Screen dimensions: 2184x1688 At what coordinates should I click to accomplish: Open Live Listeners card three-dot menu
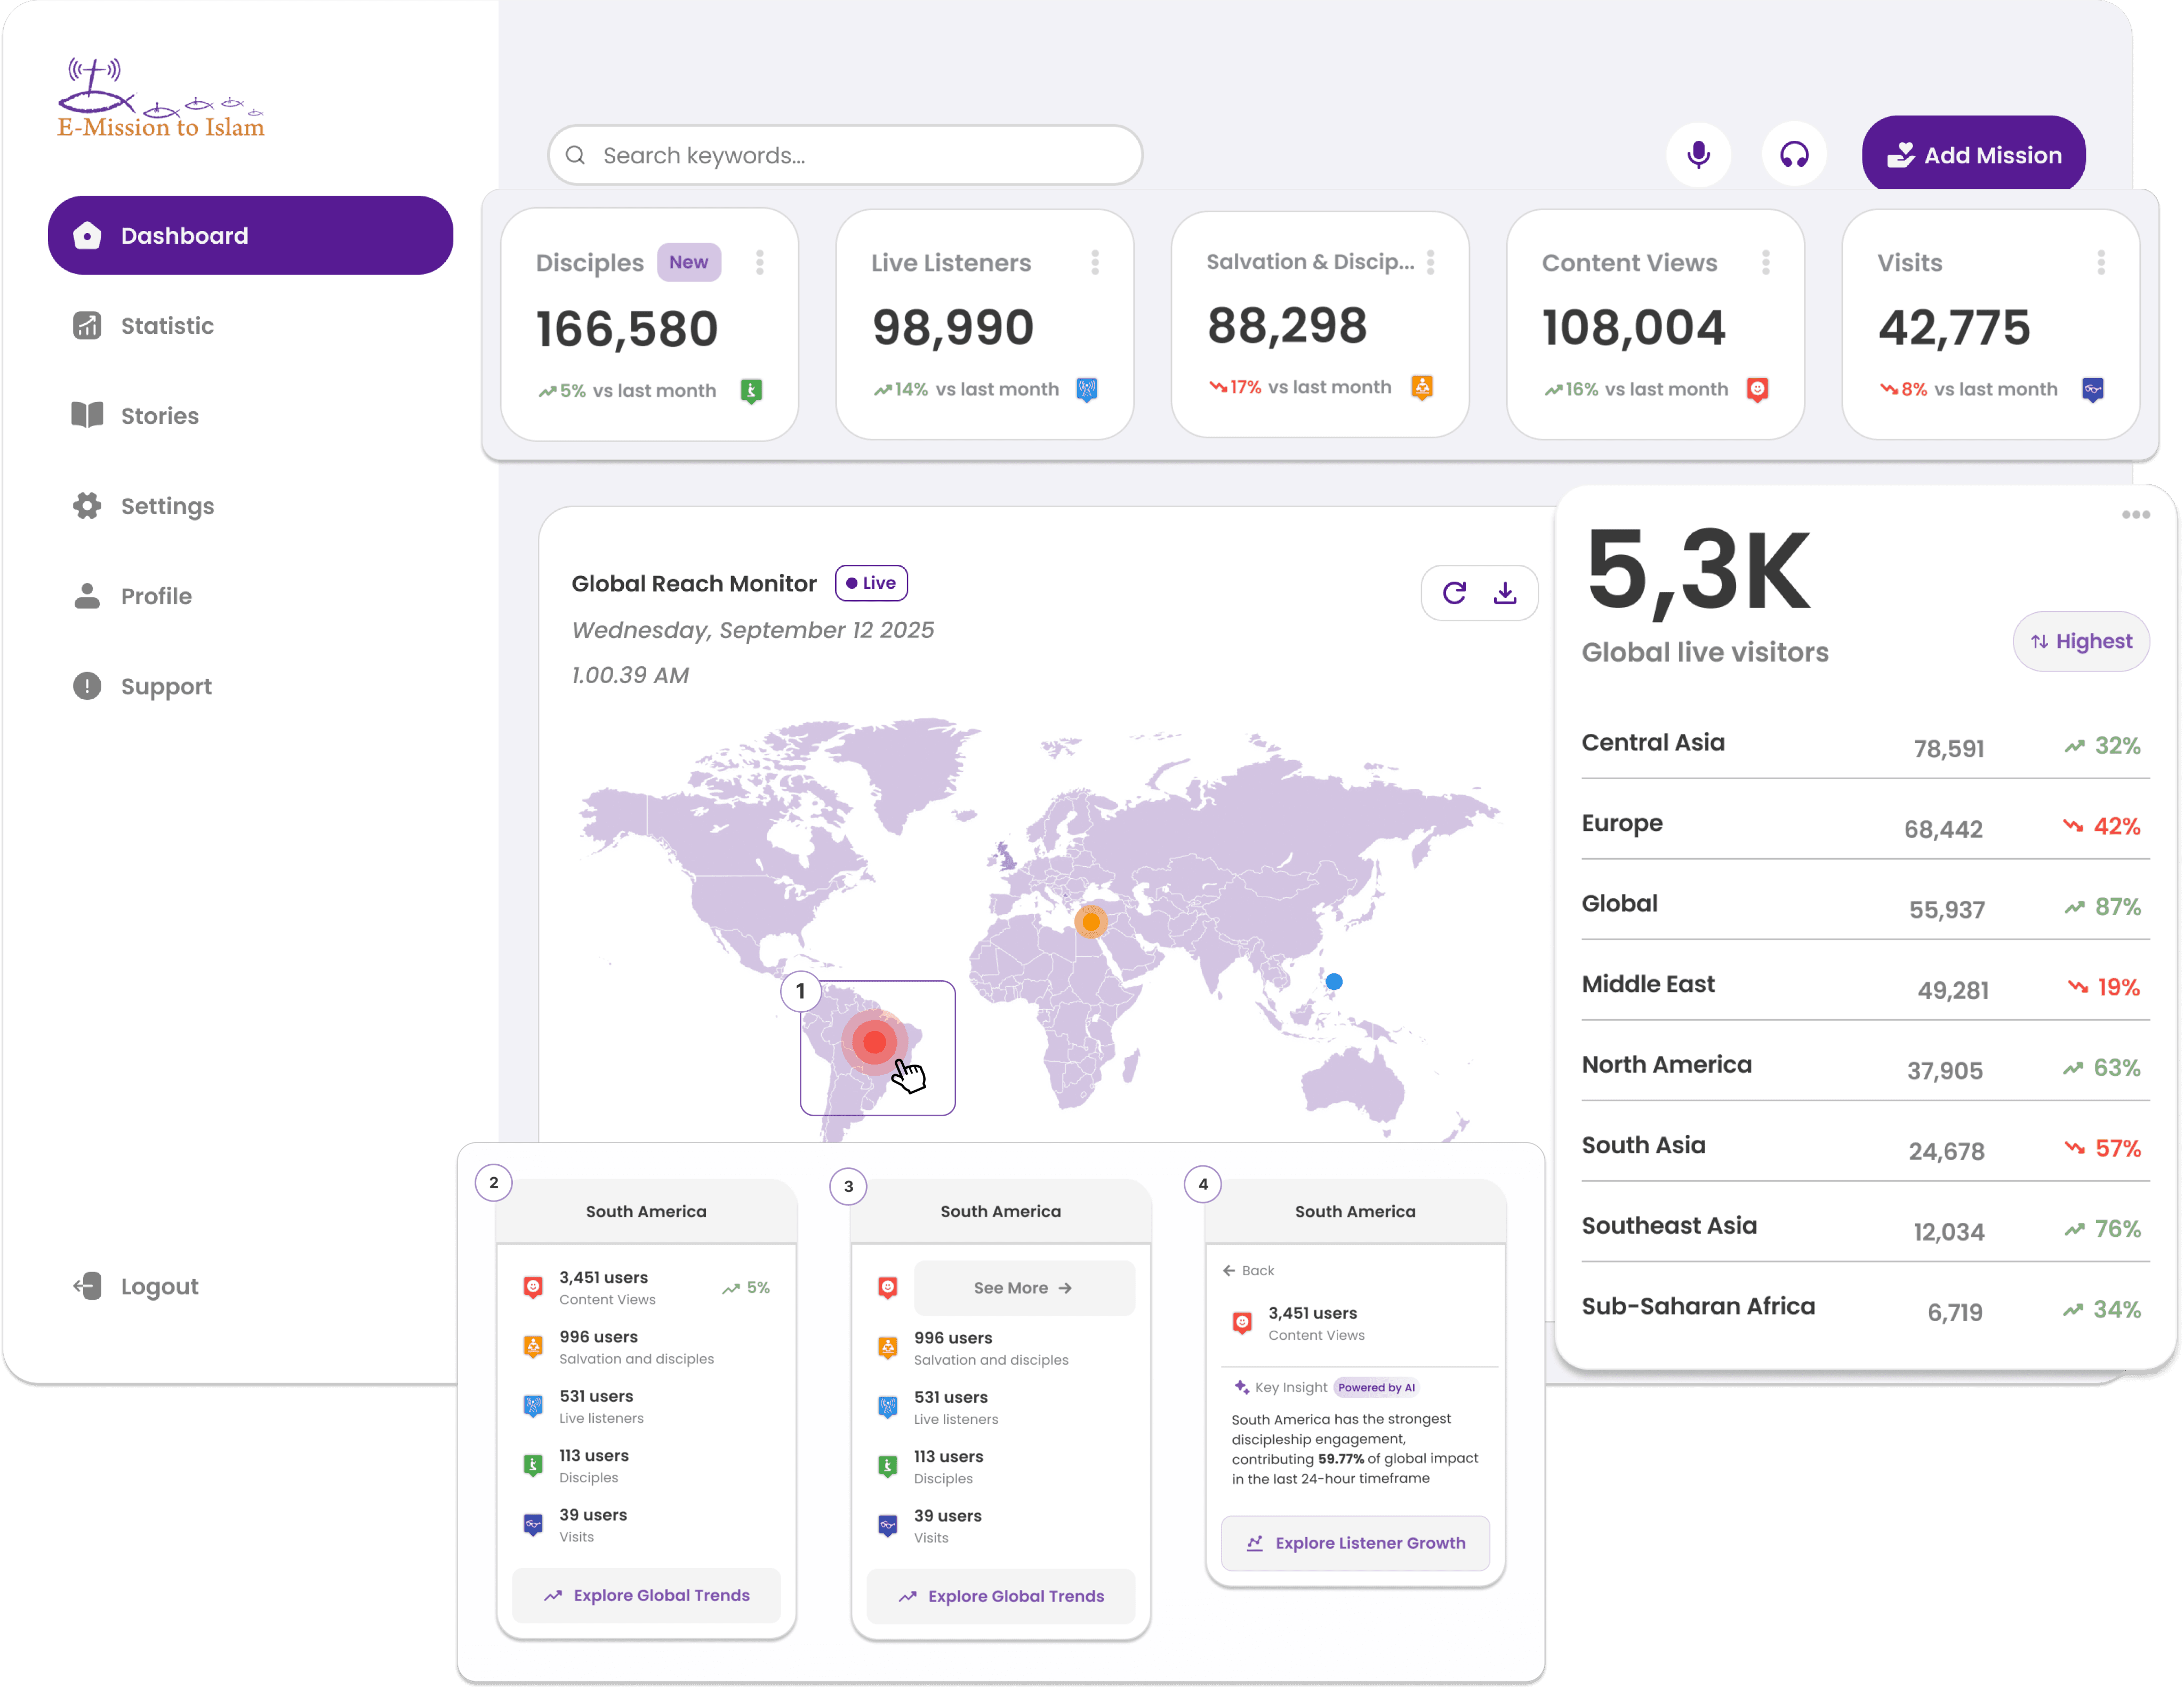point(1095,262)
